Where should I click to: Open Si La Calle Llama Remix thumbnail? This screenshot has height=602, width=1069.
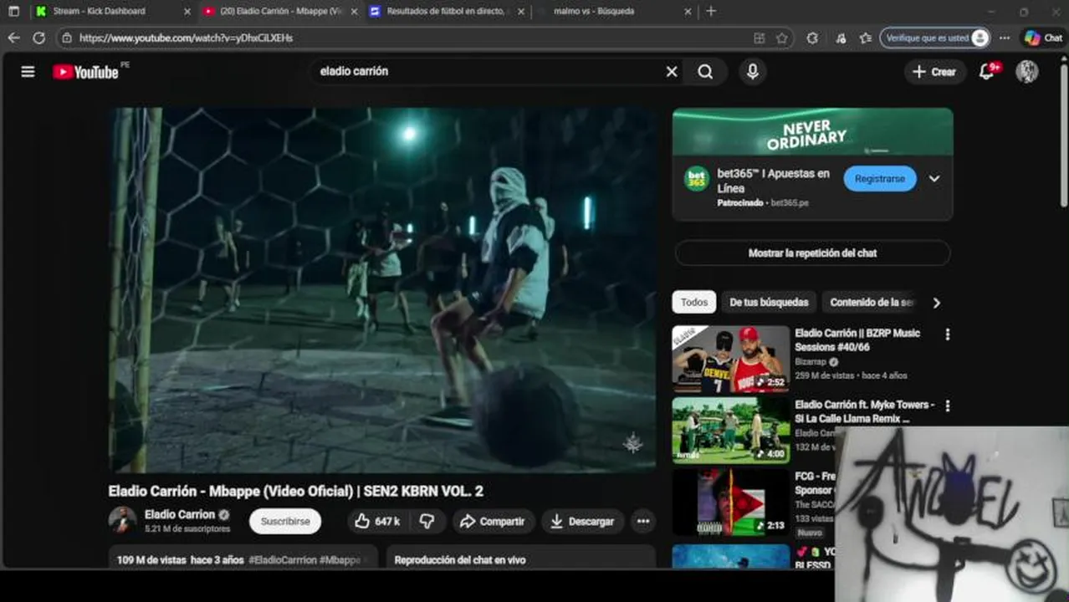(730, 431)
